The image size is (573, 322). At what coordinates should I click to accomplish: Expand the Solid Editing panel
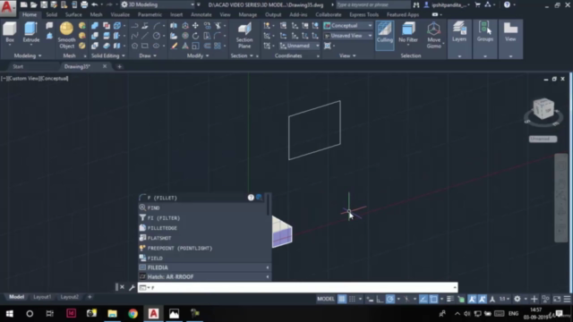point(108,55)
